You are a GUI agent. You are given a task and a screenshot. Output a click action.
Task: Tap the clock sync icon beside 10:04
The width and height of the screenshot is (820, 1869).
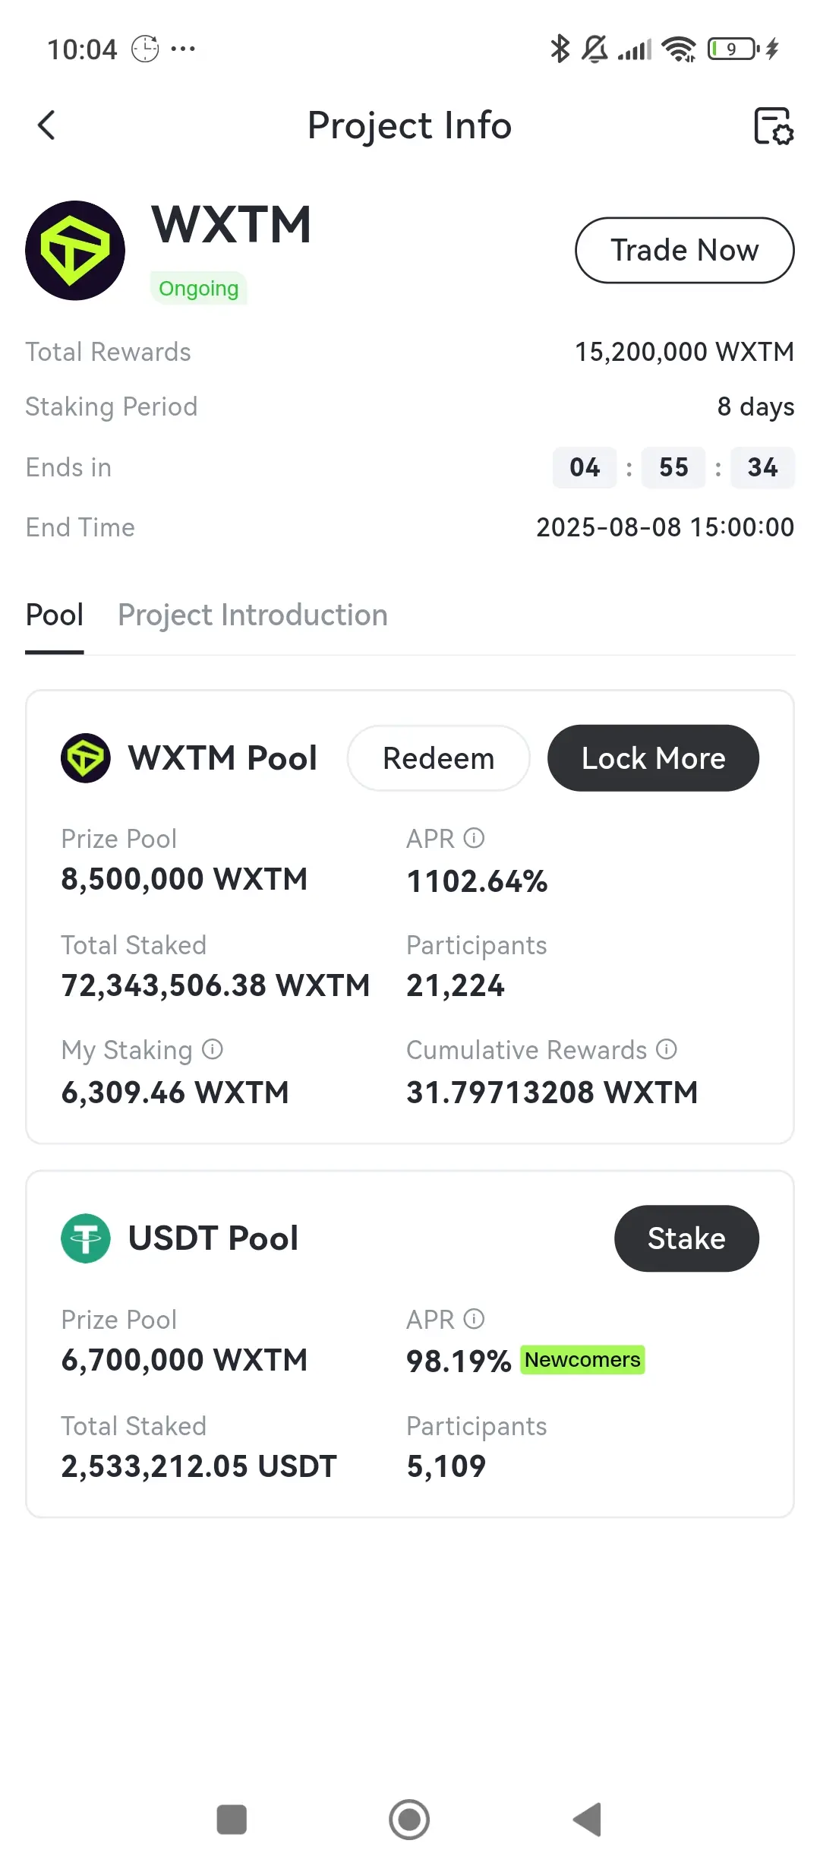point(145,49)
